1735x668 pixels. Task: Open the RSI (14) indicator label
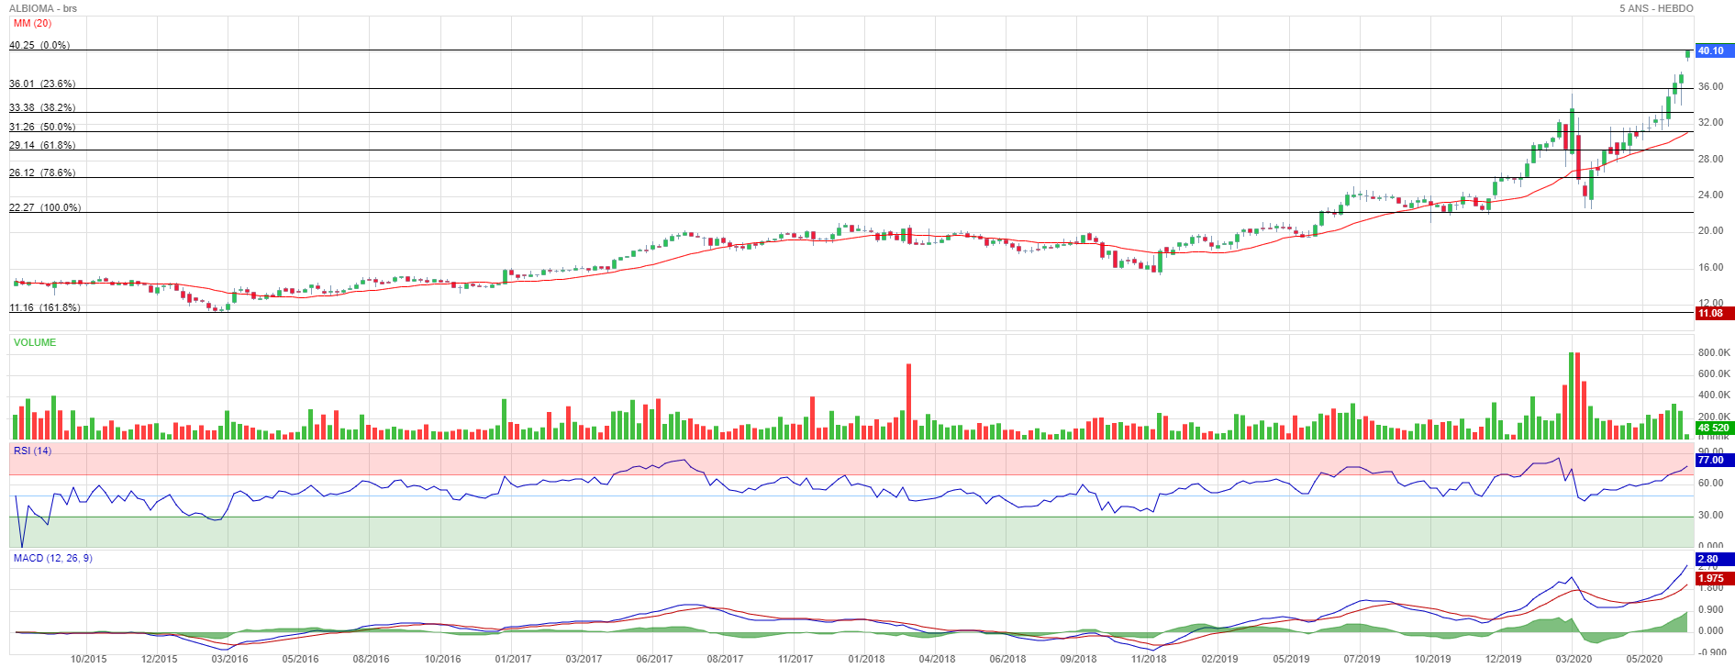[x=32, y=451]
